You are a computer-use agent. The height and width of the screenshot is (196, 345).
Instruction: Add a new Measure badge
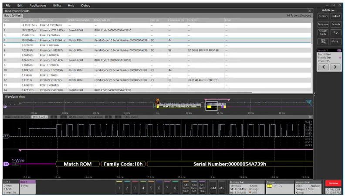click(x=323, y=24)
